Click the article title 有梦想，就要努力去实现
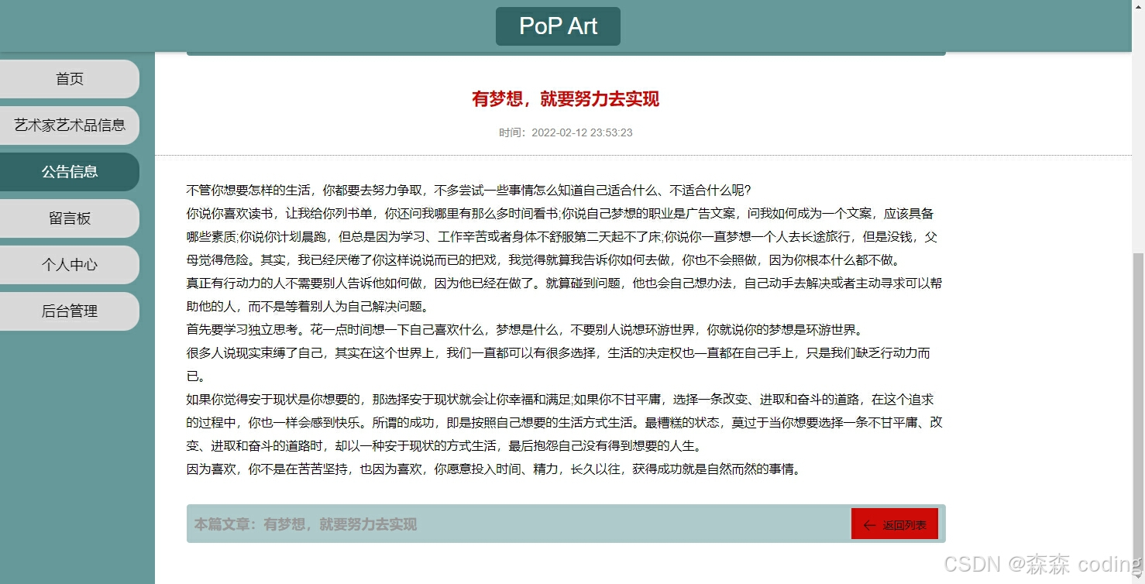The image size is (1145, 584). pos(566,99)
